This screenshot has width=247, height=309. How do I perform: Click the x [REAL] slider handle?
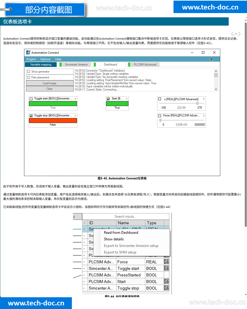point(197,103)
